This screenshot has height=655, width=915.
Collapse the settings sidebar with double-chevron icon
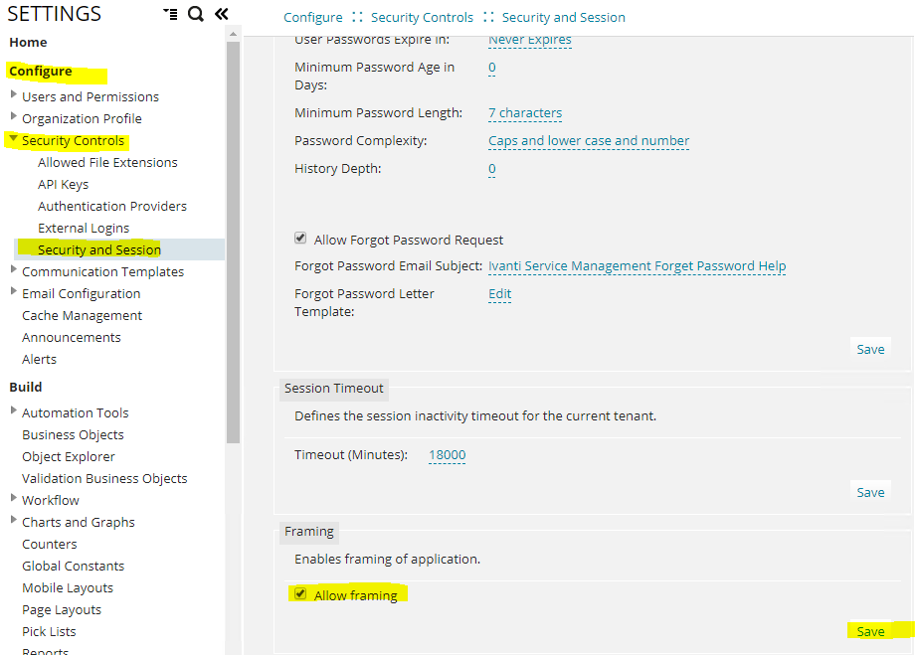coord(221,14)
